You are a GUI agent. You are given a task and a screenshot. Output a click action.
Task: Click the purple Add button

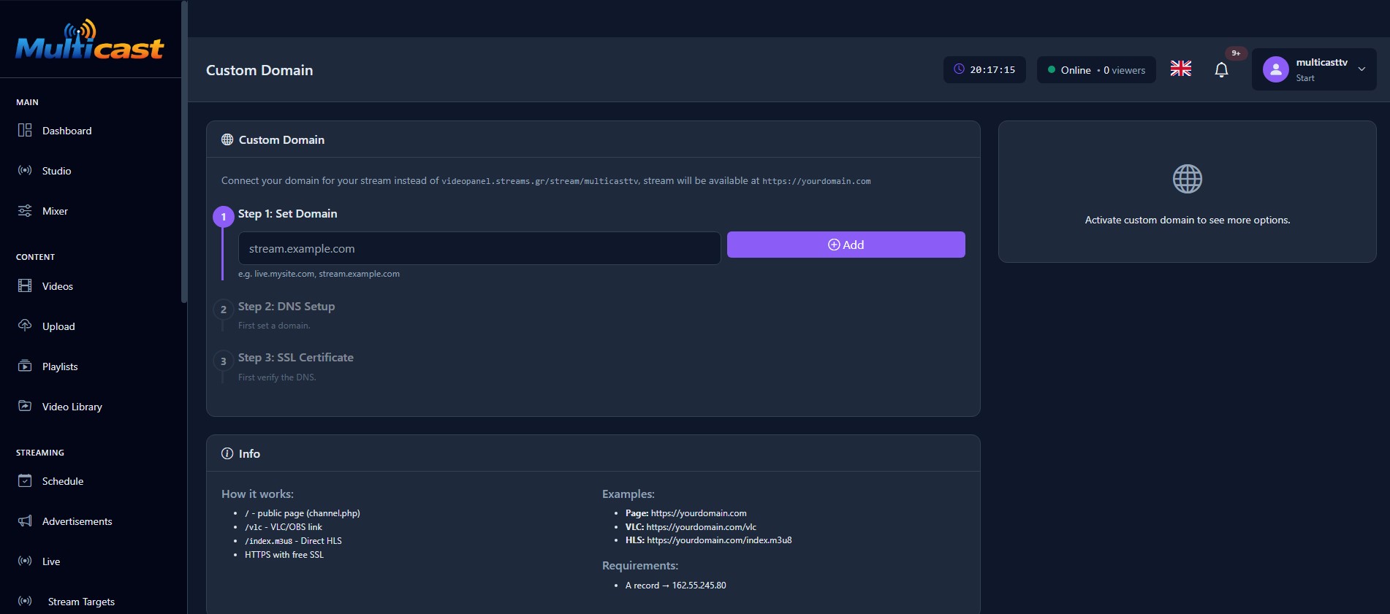(846, 245)
